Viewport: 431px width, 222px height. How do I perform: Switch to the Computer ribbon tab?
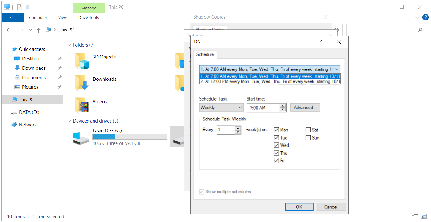(x=38, y=18)
